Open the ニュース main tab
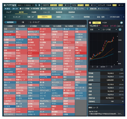127x119 pixels. (47, 12)
